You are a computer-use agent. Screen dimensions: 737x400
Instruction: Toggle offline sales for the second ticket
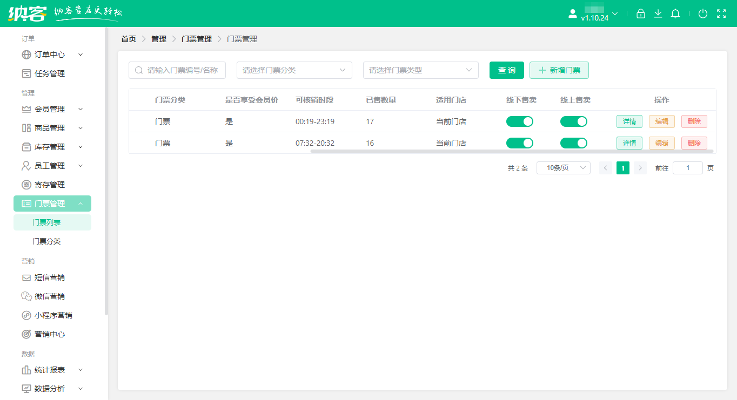click(x=519, y=143)
